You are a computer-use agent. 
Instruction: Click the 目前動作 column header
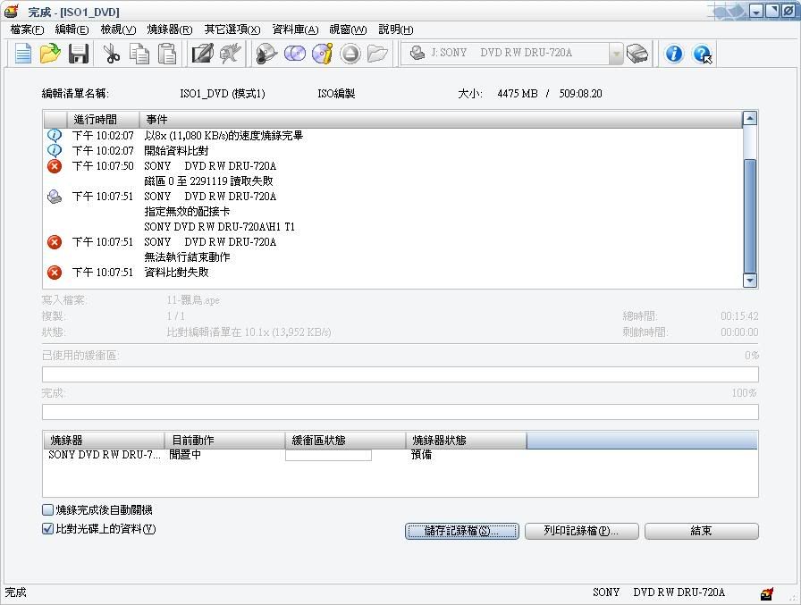coord(224,440)
